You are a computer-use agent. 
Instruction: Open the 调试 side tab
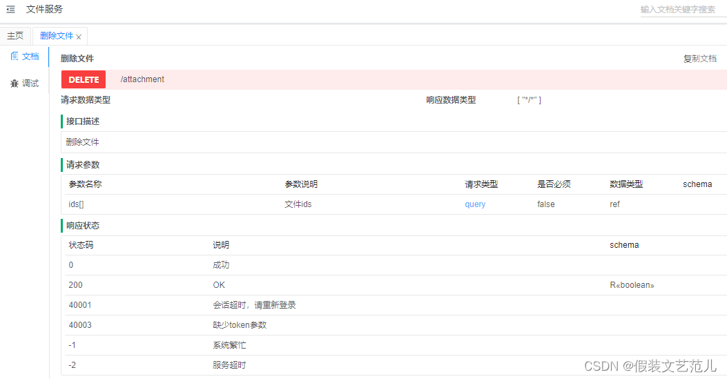tap(25, 84)
